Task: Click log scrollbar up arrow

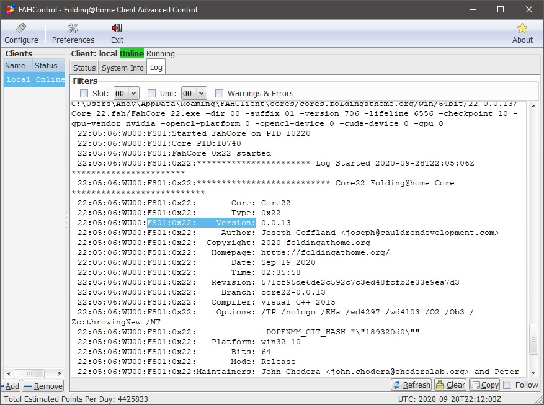Action: tap(533, 106)
